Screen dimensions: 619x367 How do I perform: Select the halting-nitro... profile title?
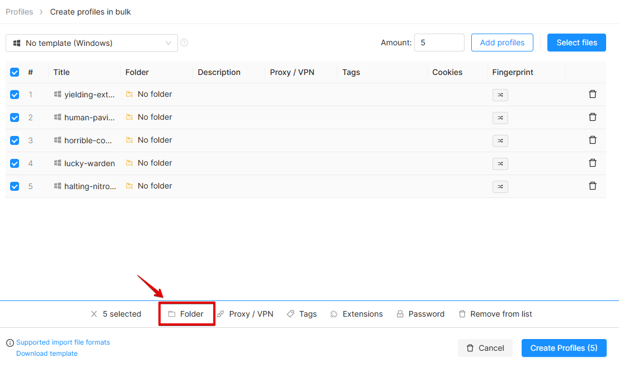91,186
